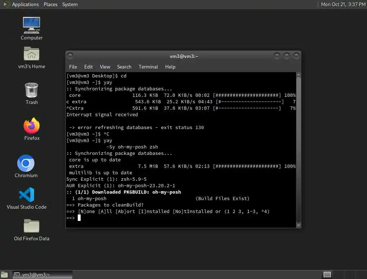
Task: Click the clock showing Mon Oct 21
Action: pyautogui.click(x=343, y=4)
